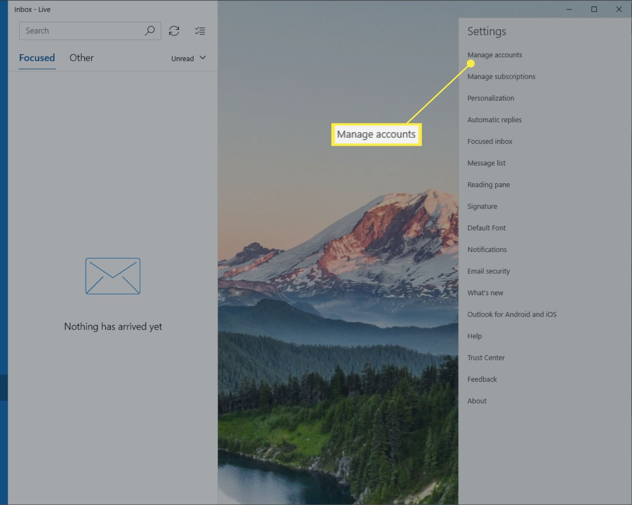The height and width of the screenshot is (505, 632).
Task: Open Notifications settings
Action: click(487, 249)
